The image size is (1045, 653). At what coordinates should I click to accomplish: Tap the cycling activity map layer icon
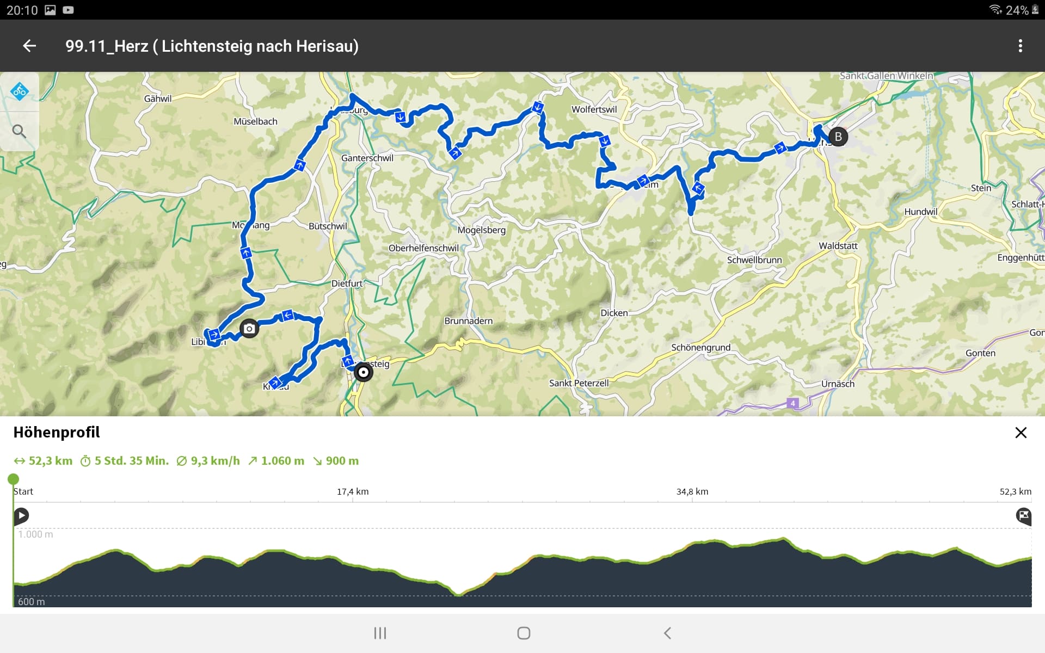[20, 91]
